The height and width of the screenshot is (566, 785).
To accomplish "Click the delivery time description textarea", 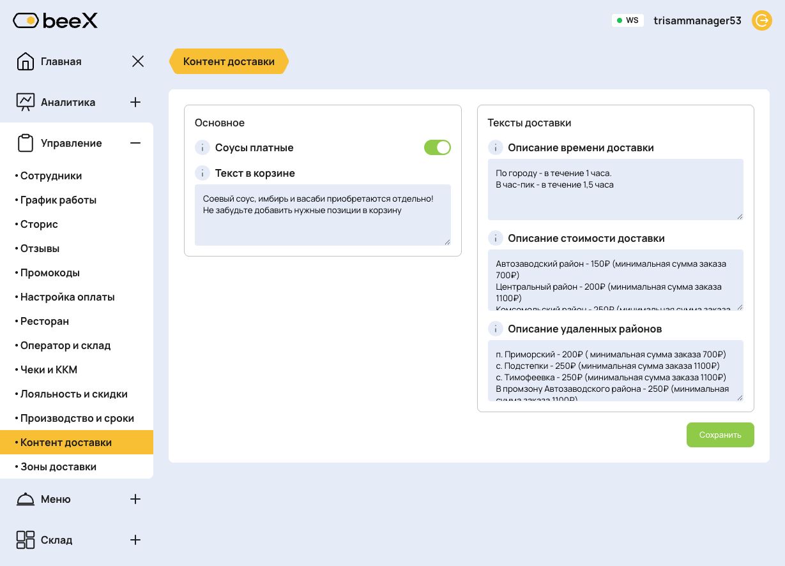I will click(616, 190).
